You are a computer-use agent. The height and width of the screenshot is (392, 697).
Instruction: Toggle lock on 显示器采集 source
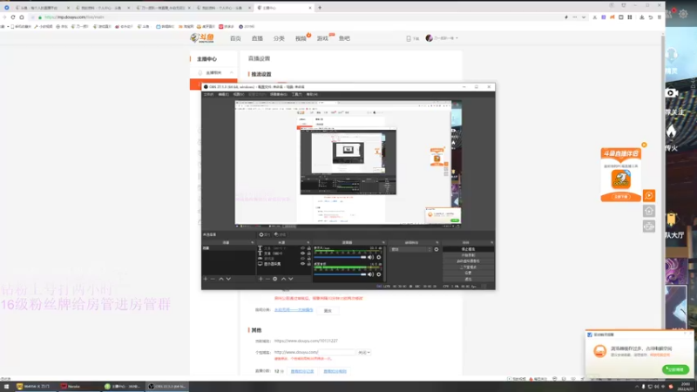pos(309,264)
